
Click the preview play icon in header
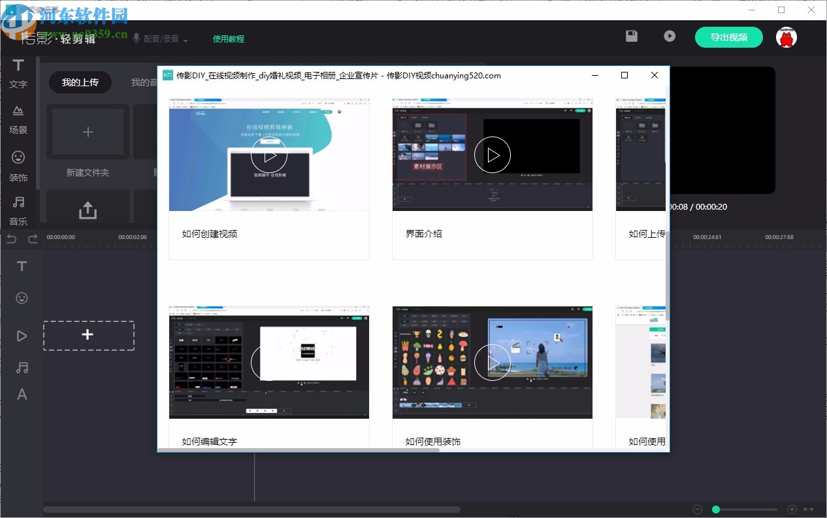[670, 36]
